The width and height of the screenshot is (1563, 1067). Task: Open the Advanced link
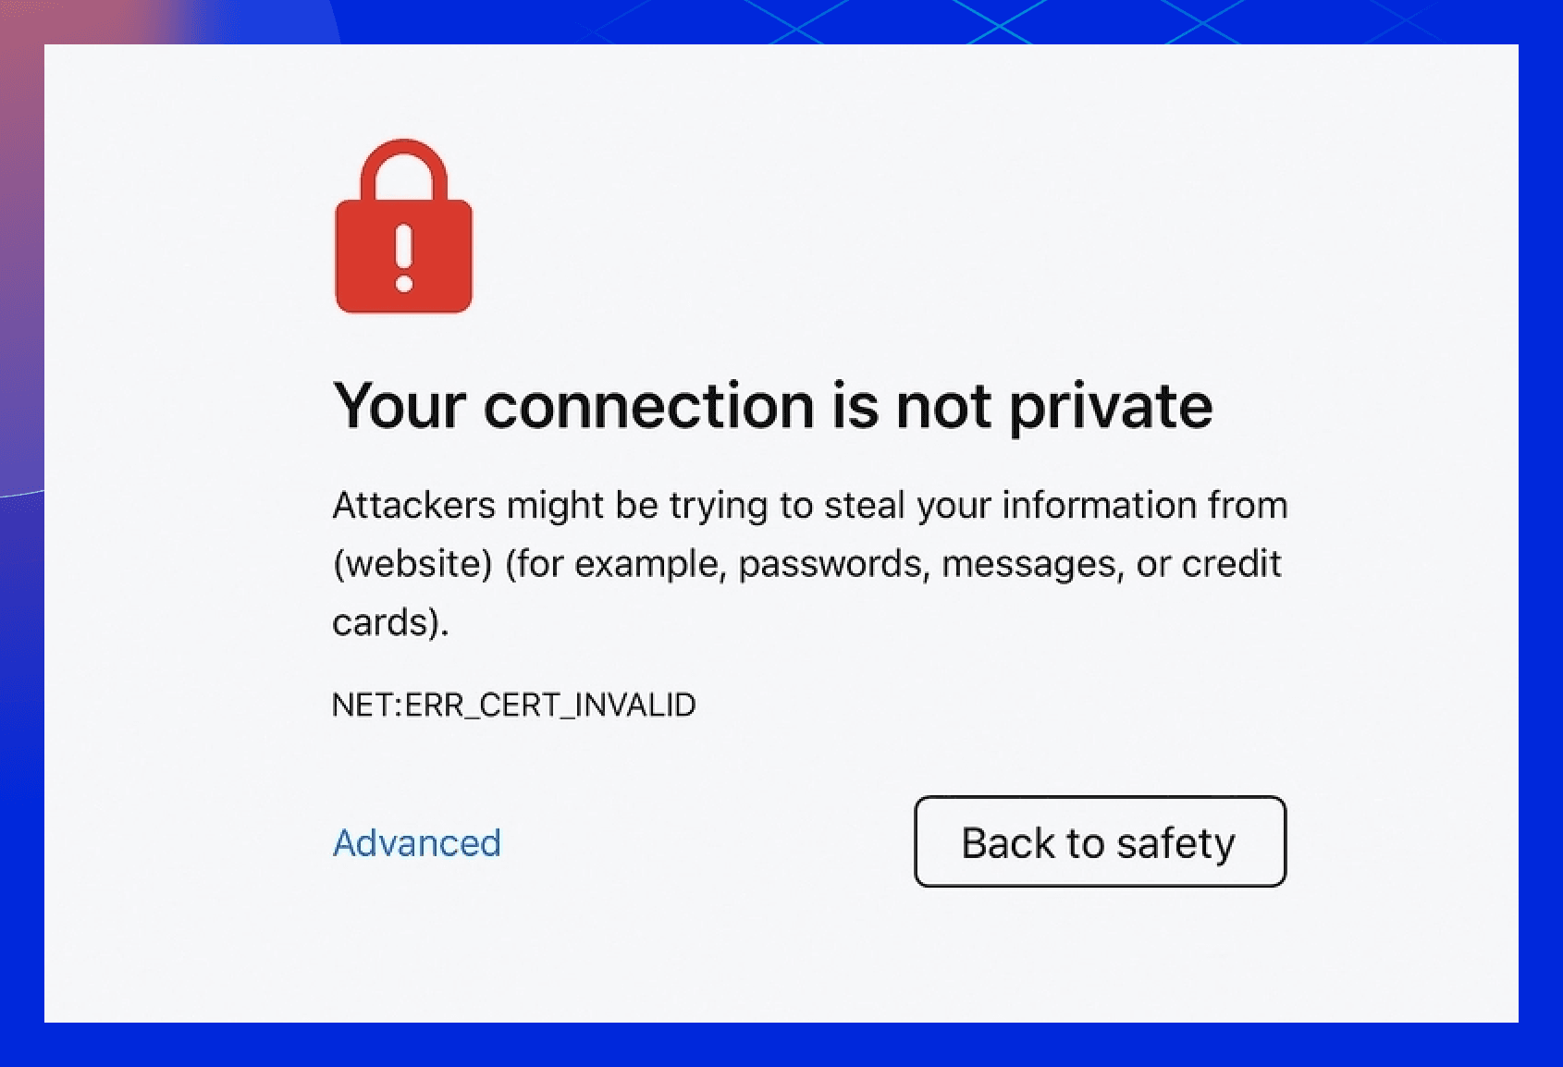[416, 843]
